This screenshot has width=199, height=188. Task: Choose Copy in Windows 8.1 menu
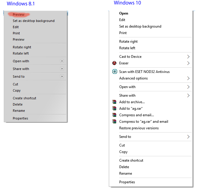tap(17, 90)
